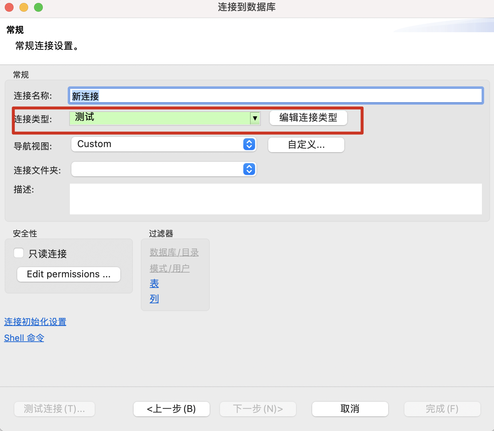Open 连接初始化设置 settings link

click(35, 322)
